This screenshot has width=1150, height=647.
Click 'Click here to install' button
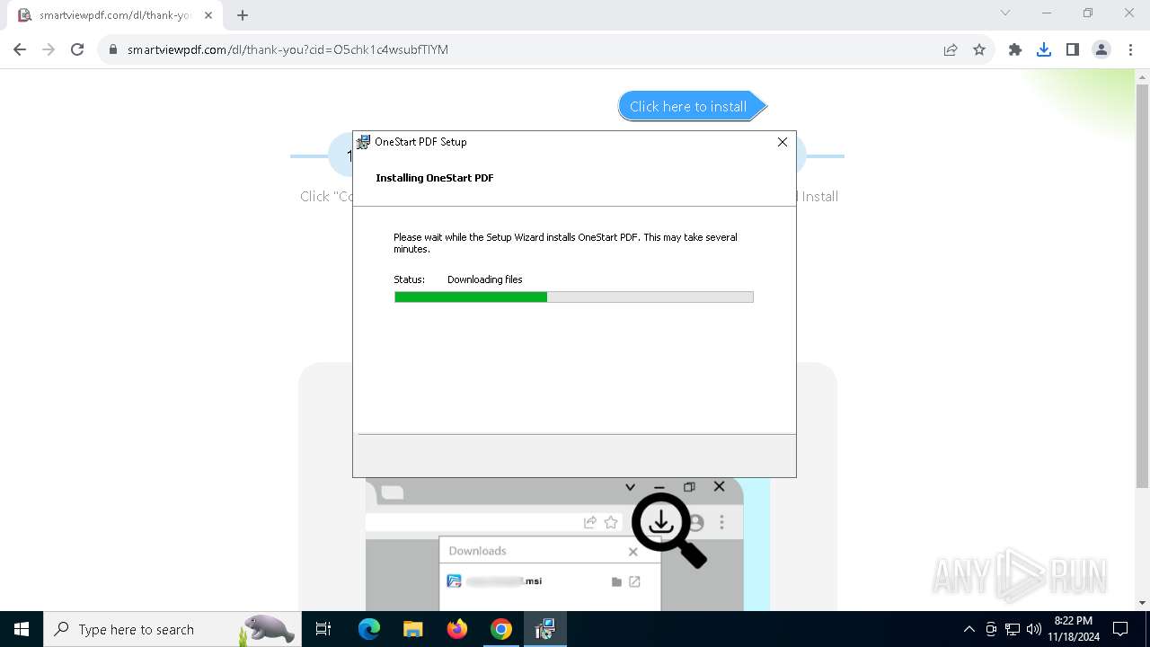click(x=692, y=106)
